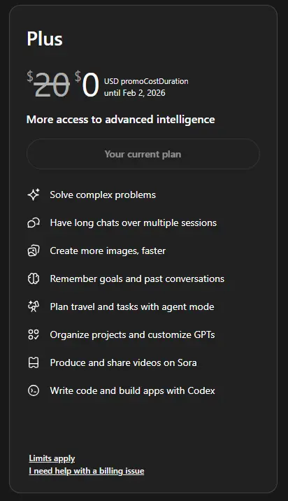The width and height of the screenshot is (288, 501).
Task: Click the Sora video icon
Action: coord(34,362)
